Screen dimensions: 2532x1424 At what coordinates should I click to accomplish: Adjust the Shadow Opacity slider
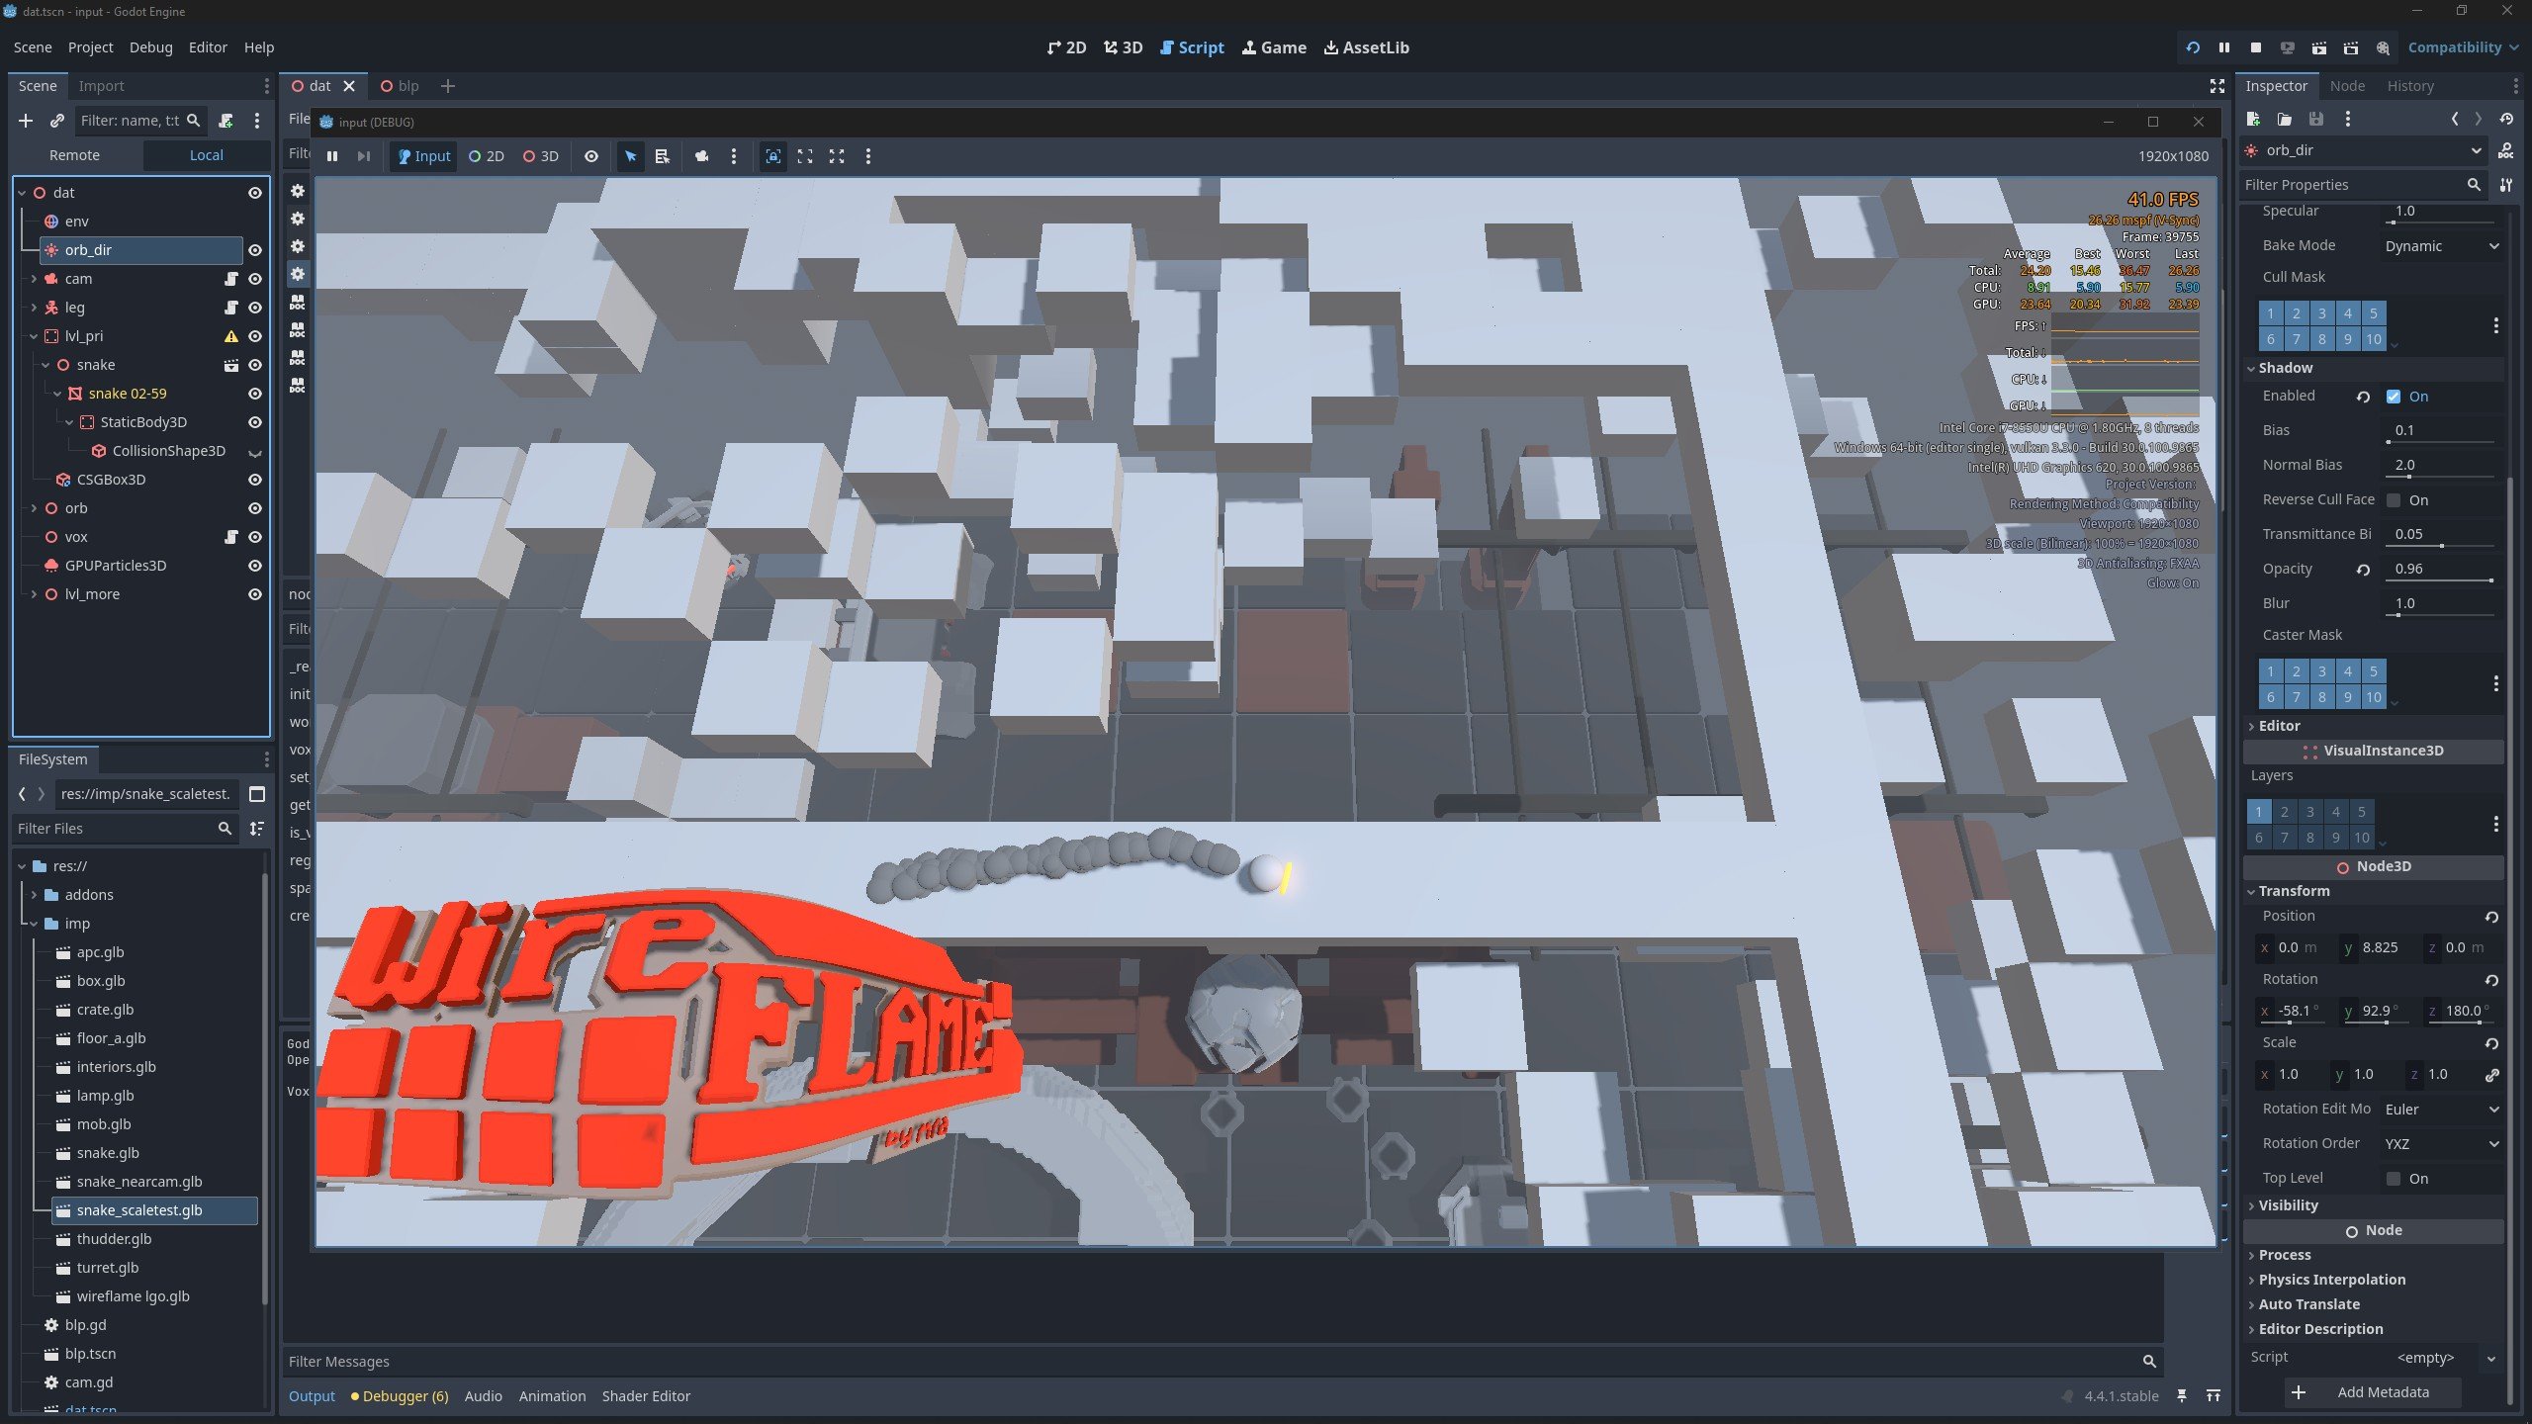[2441, 580]
